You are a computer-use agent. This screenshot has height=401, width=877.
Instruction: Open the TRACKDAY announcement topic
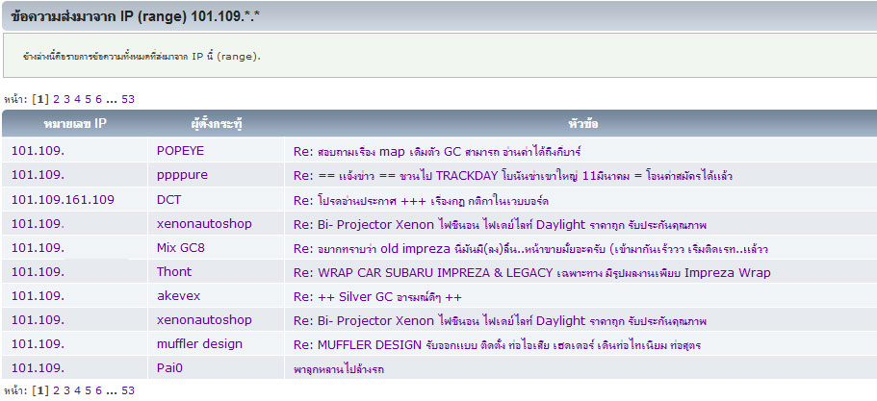511,176
